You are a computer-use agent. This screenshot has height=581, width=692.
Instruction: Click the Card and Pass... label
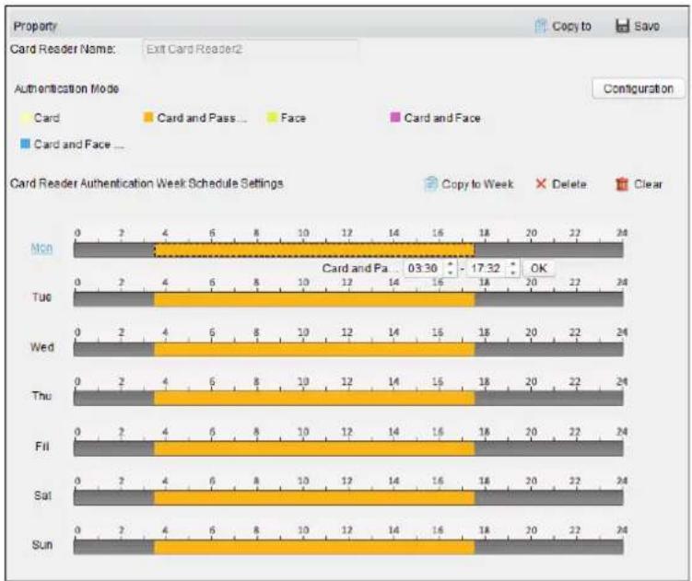[x=202, y=118]
